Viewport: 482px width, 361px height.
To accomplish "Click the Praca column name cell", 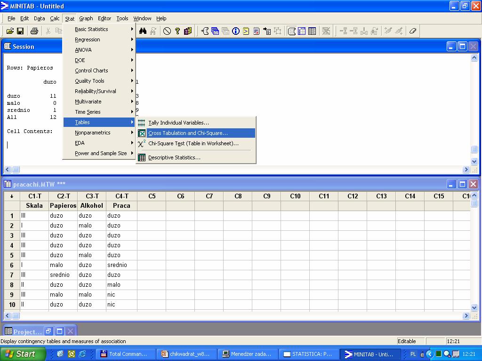I will tap(122, 206).
